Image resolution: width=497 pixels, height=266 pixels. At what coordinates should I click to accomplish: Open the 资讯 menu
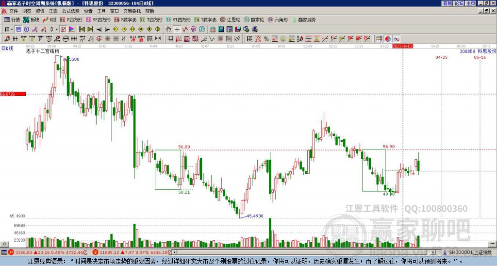tap(40, 11)
